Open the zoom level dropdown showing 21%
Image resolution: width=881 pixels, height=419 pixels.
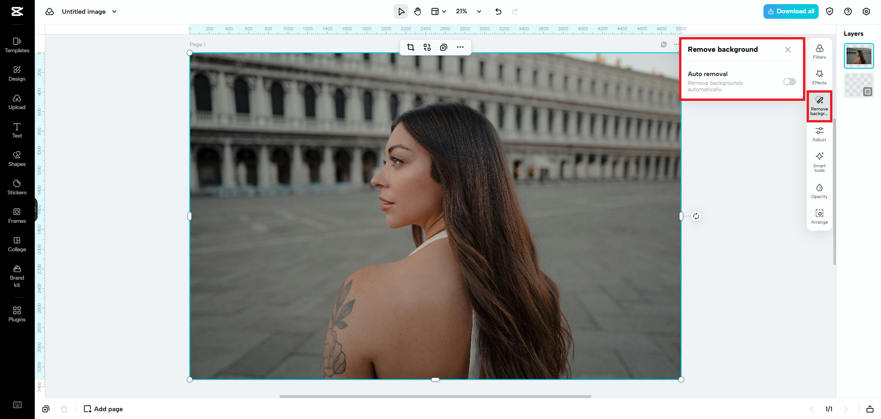(468, 11)
